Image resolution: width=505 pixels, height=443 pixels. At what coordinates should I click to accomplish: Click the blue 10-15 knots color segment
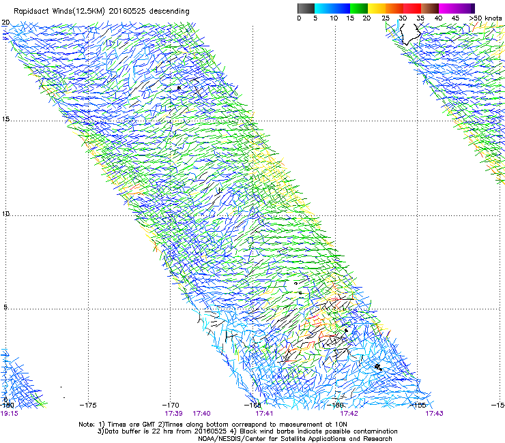pos(341,8)
